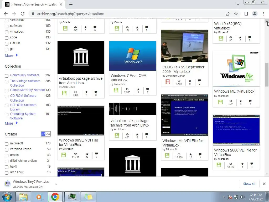
Task: Open the CLUG Talk video thumbnail
Action: [x=184, y=46]
